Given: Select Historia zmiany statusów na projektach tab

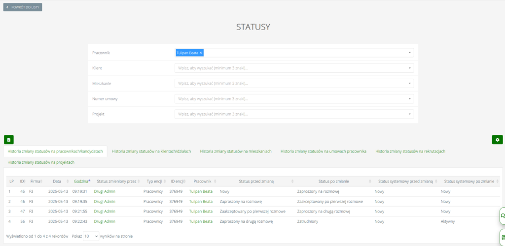Looking at the screenshot, I should 41,162.
